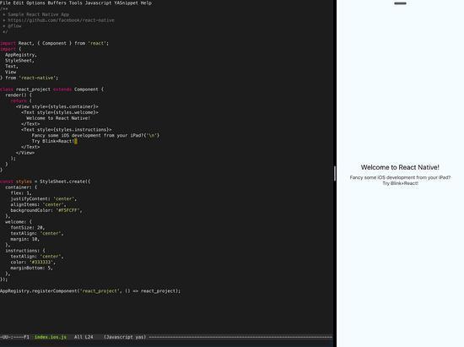Image resolution: width=464 pixels, height=347 pixels.
Task: Click the 'instructions: {' style line
Action: [25, 251]
